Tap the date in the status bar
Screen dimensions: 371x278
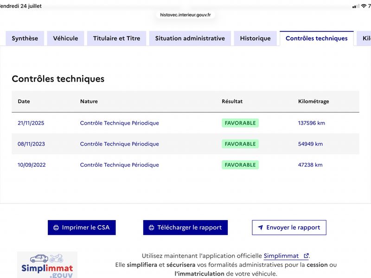[x=21, y=6]
